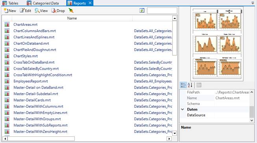Click the Master-Detail-Subdetail.mrt file name

pos(36,94)
